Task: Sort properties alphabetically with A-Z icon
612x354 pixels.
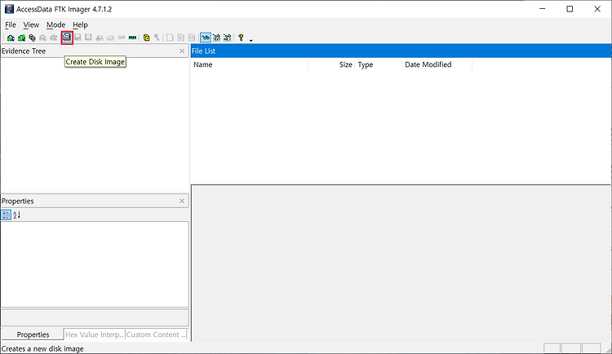Action: pyautogui.click(x=16, y=215)
